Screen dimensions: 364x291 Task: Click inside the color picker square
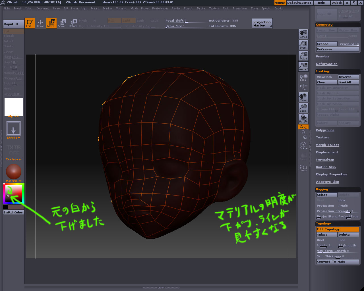tap(13, 193)
